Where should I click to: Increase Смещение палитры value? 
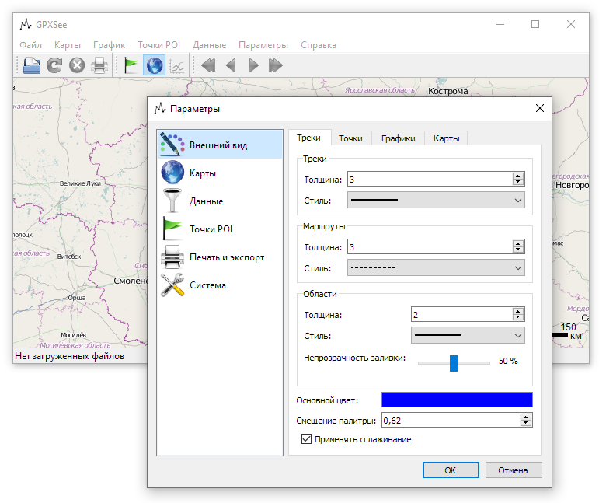tap(526, 417)
